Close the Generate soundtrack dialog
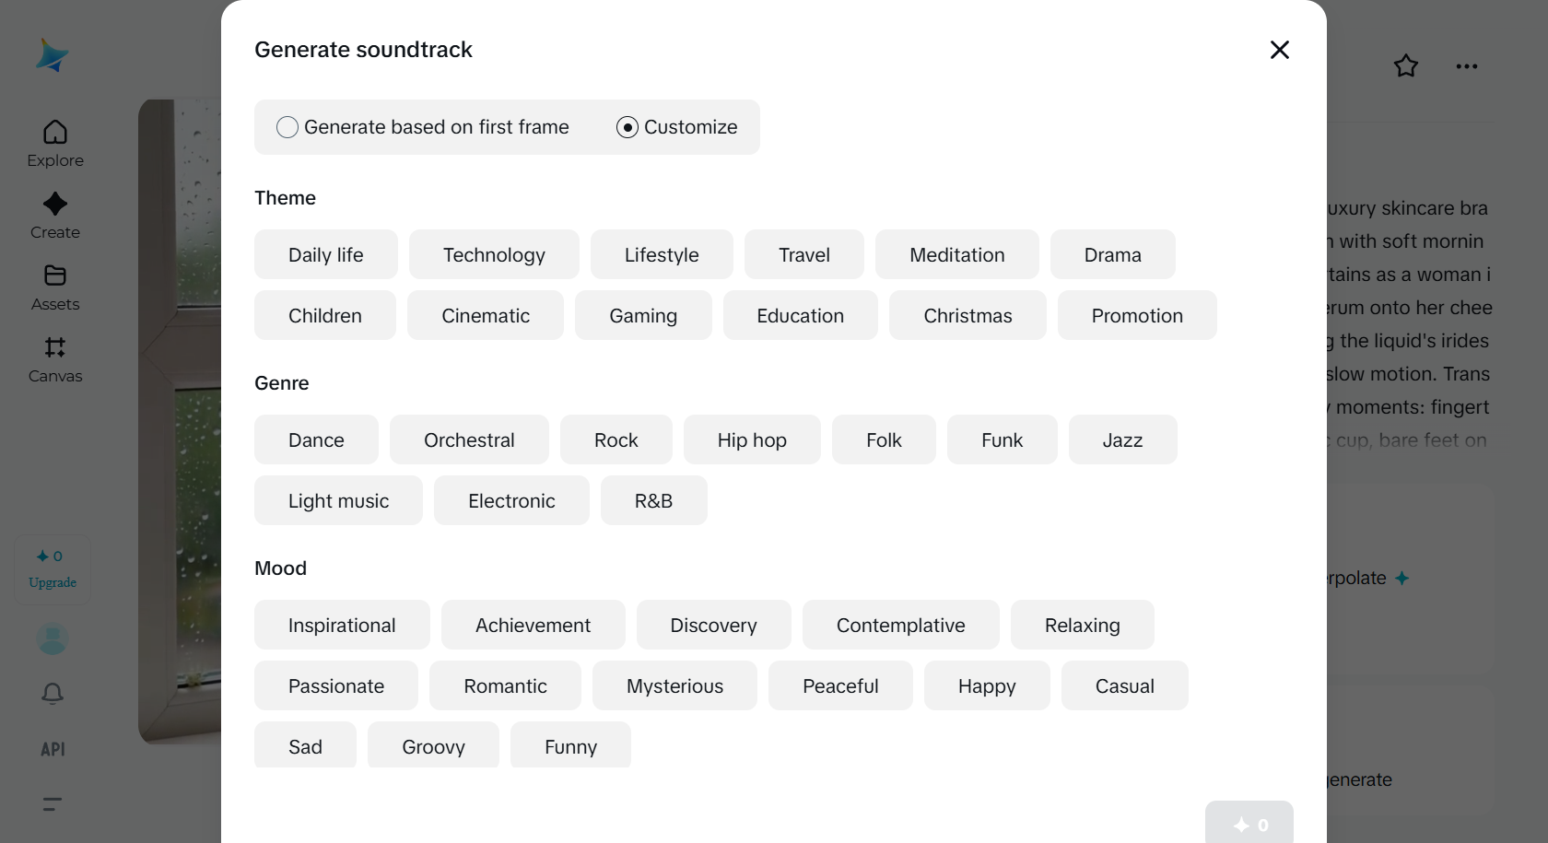1548x843 pixels. tap(1279, 50)
